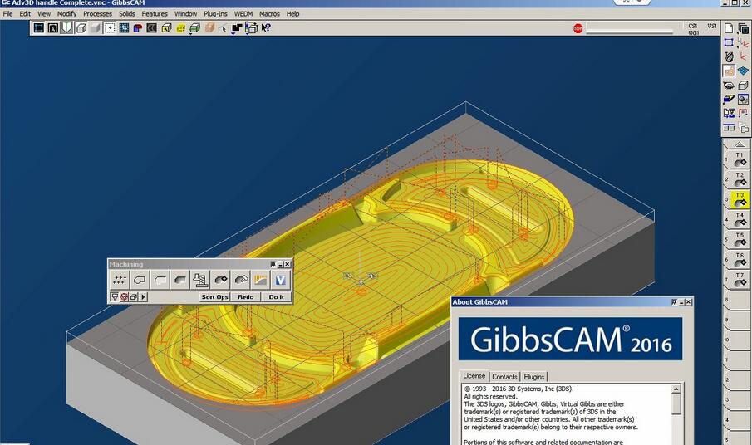Click the new Document icon in right palette
The width and height of the screenshot is (752, 445).
(729, 28)
